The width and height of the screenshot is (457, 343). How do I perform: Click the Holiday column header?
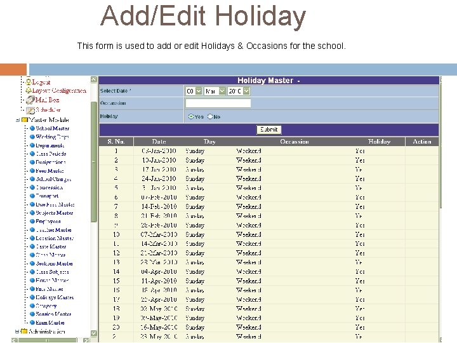[379, 142]
